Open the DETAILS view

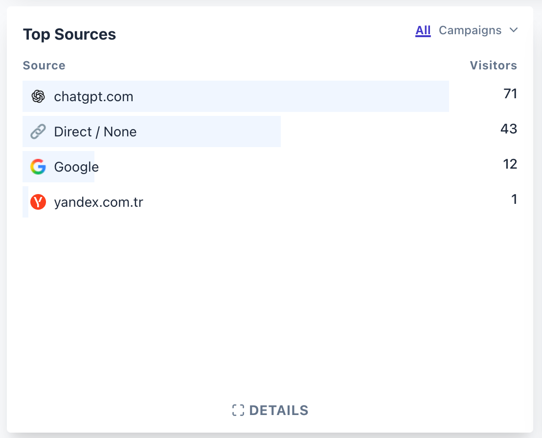coord(278,410)
